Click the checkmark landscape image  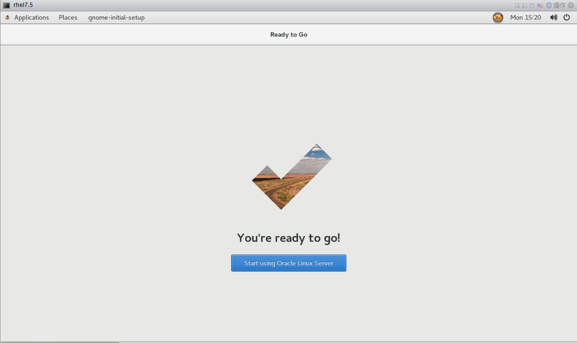pyautogui.click(x=291, y=176)
